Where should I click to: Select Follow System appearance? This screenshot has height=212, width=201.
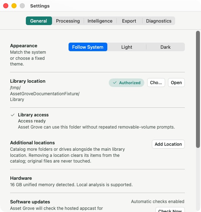pos(88,47)
